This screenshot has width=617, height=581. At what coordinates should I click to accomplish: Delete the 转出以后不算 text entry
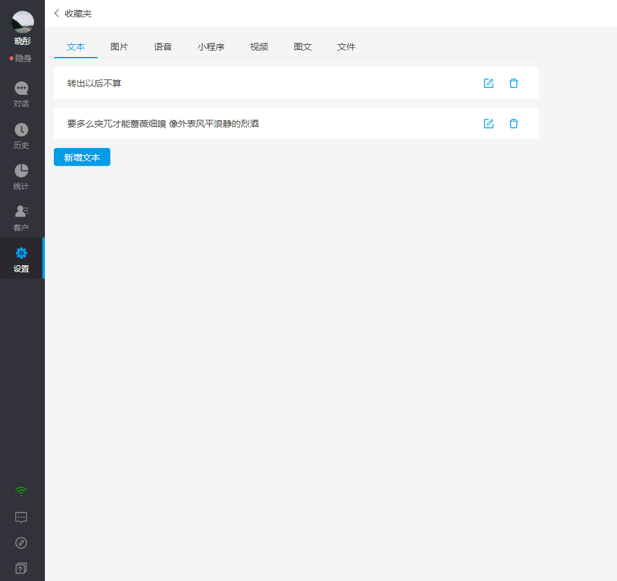pos(514,83)
